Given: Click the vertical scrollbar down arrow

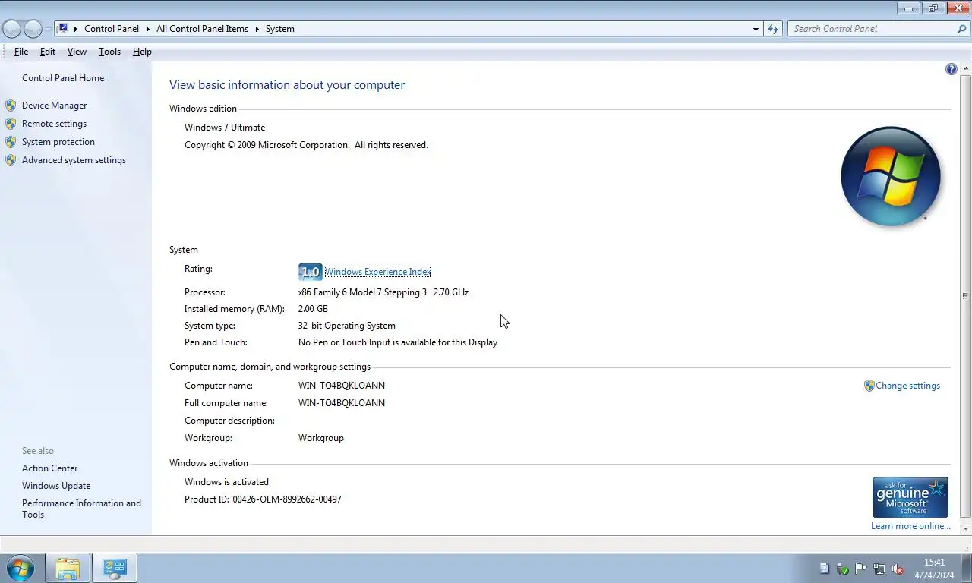Looking at the screenshot, I should (x=966, y=528).
